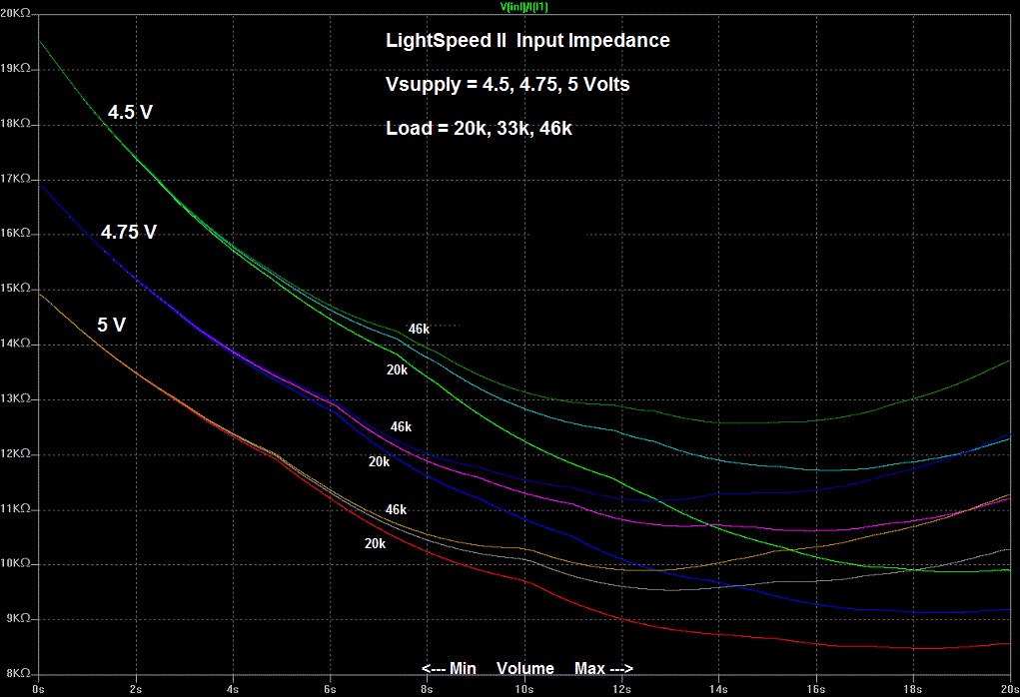Click the 8s time axis label
The image size is (1020, 697).
pos(427,690)
